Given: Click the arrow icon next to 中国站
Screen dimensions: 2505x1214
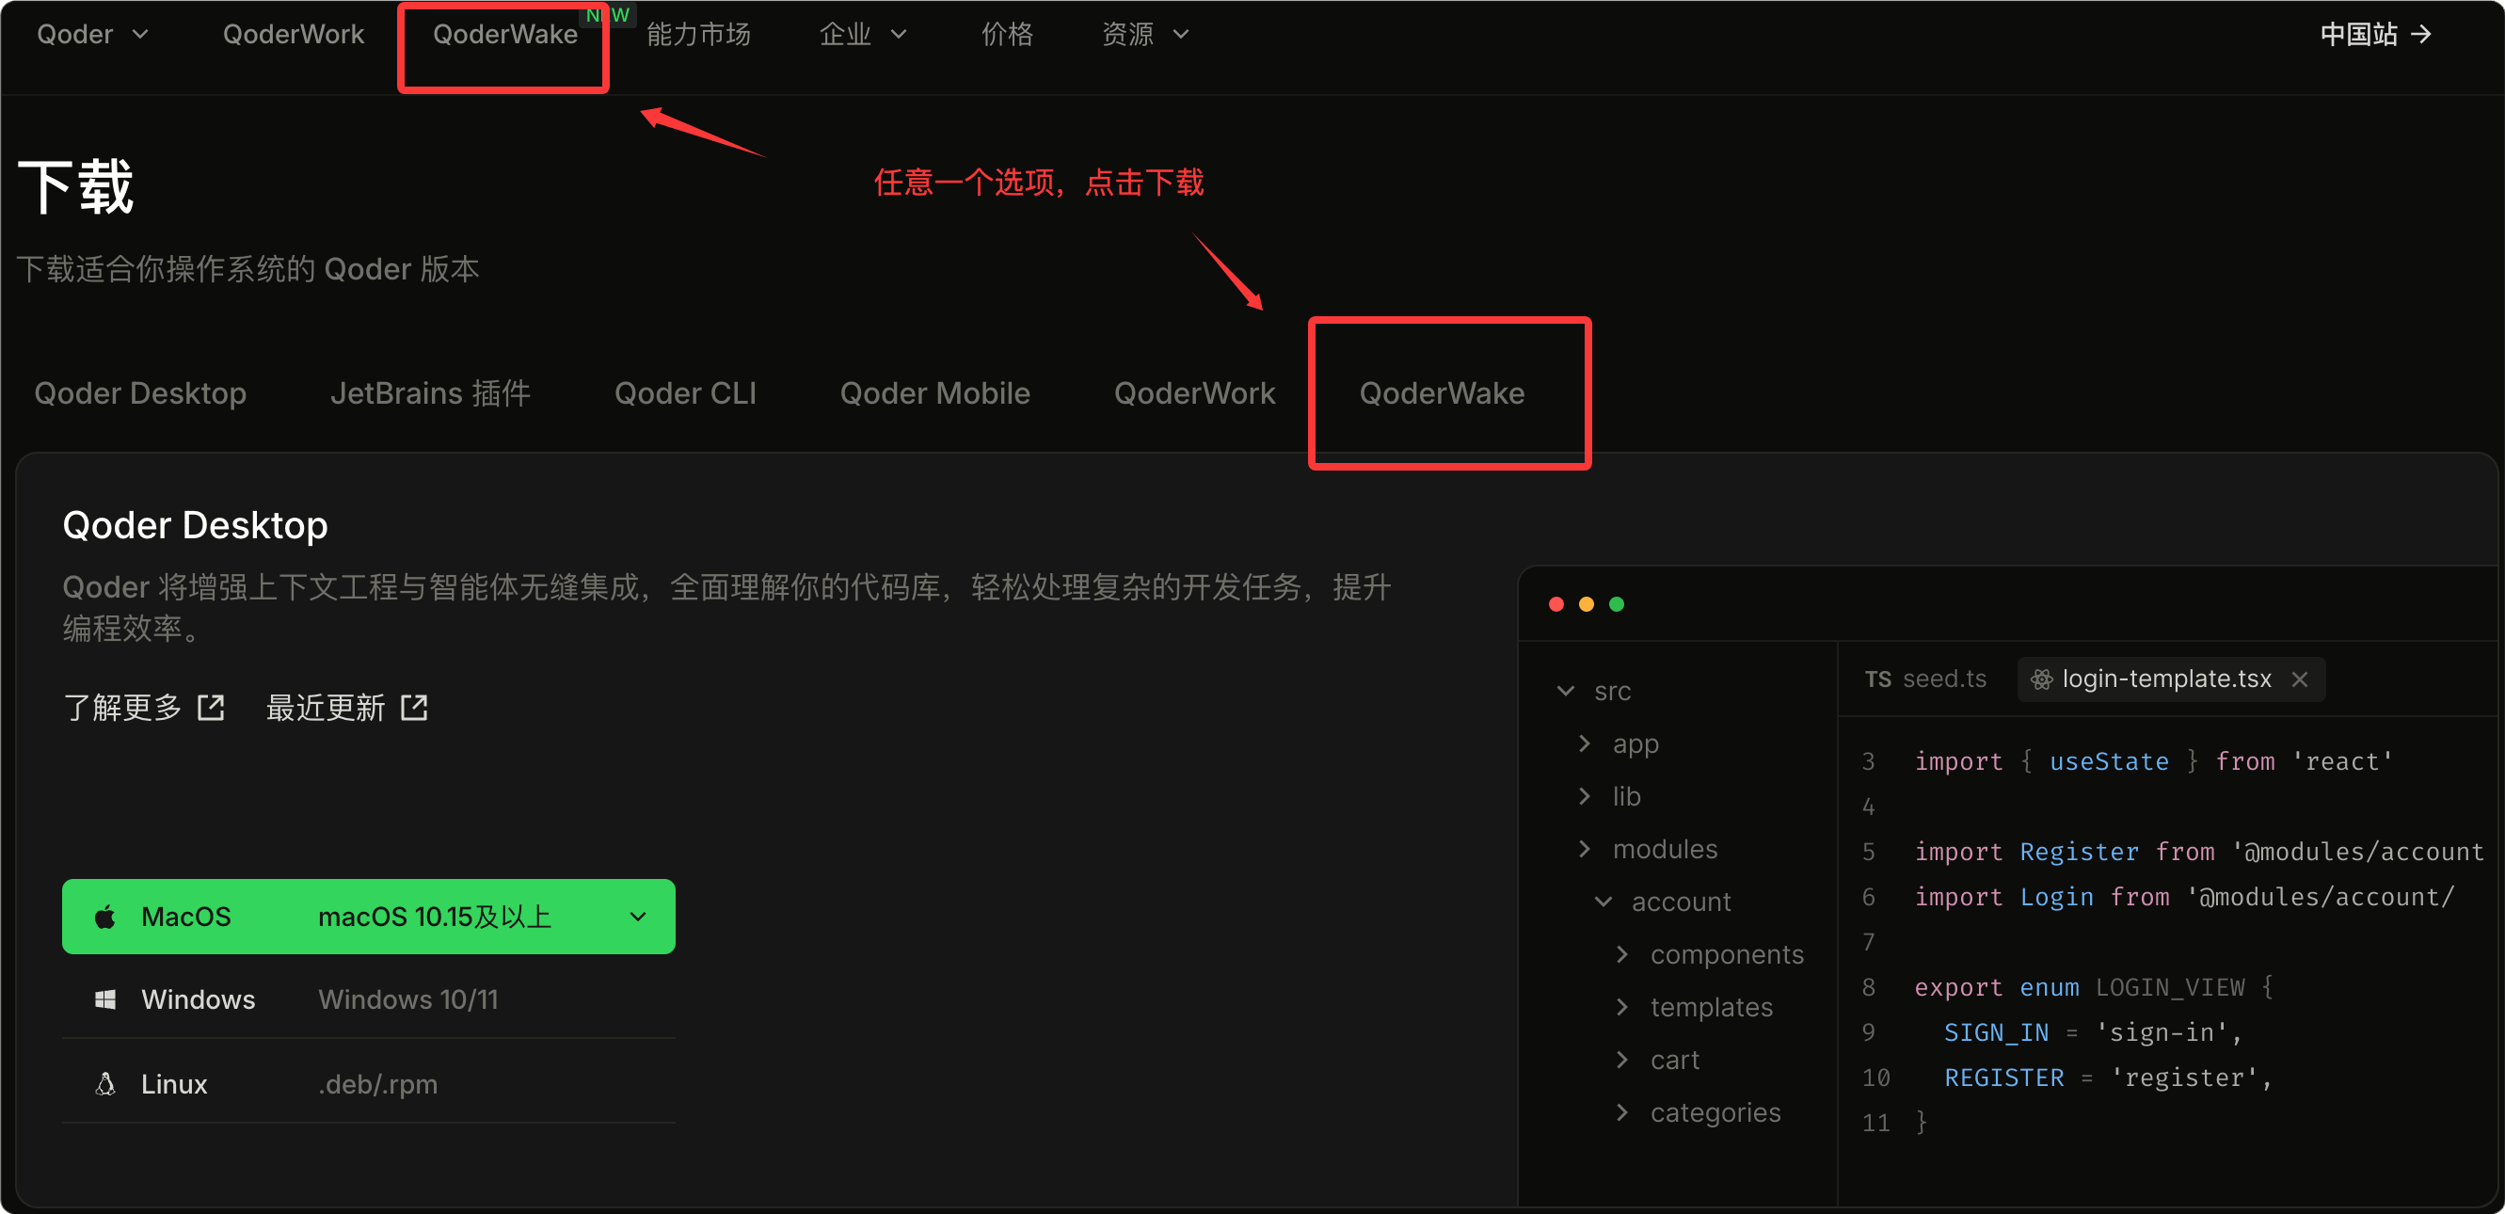Looking at the screenshot, I should pyautogui.click(x=2421, y=34).
